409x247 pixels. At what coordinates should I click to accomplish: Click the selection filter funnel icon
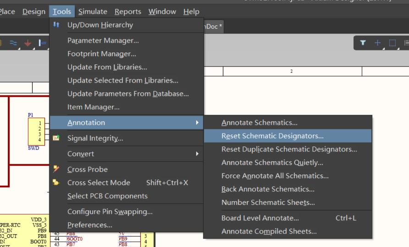click(x=363, y=43)
